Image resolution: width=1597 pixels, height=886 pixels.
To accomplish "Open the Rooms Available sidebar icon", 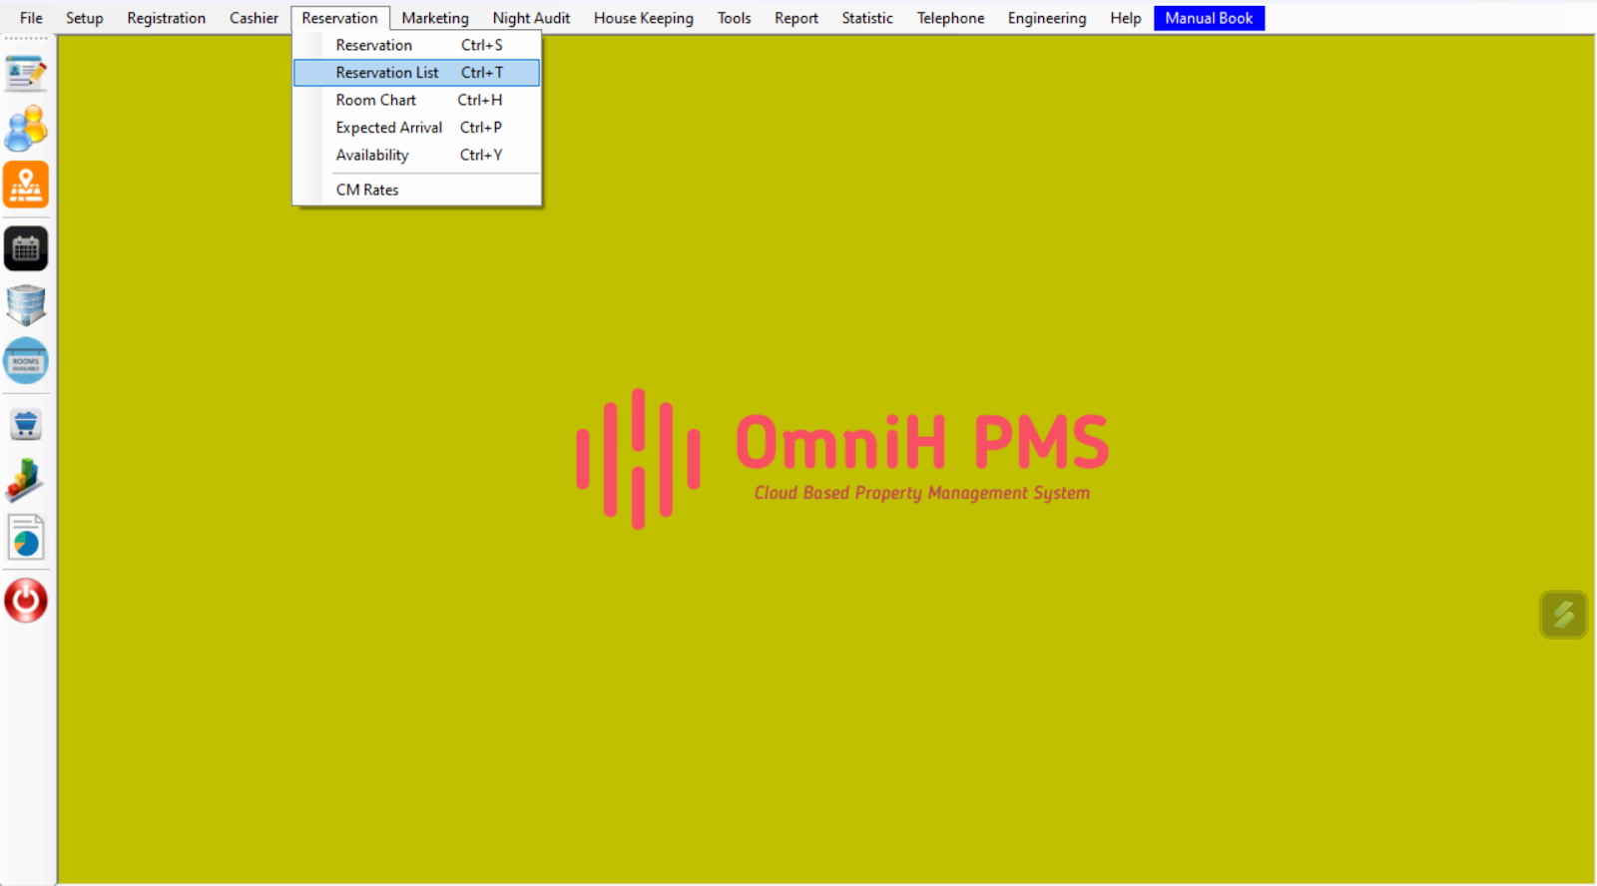I will (x=26, y=361).
